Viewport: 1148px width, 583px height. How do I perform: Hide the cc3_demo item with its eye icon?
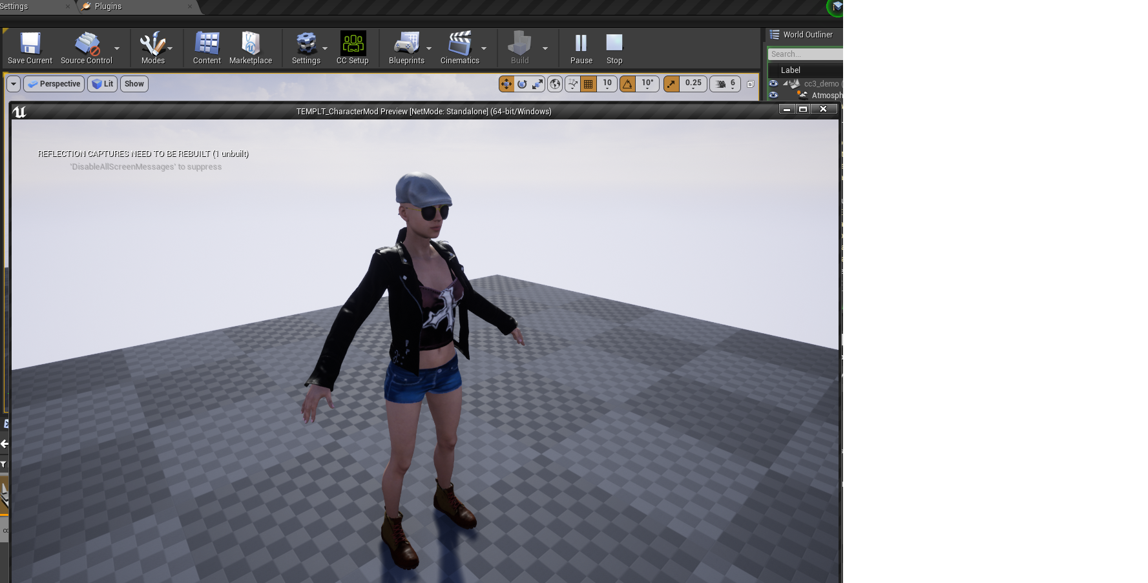click(773, 83)
